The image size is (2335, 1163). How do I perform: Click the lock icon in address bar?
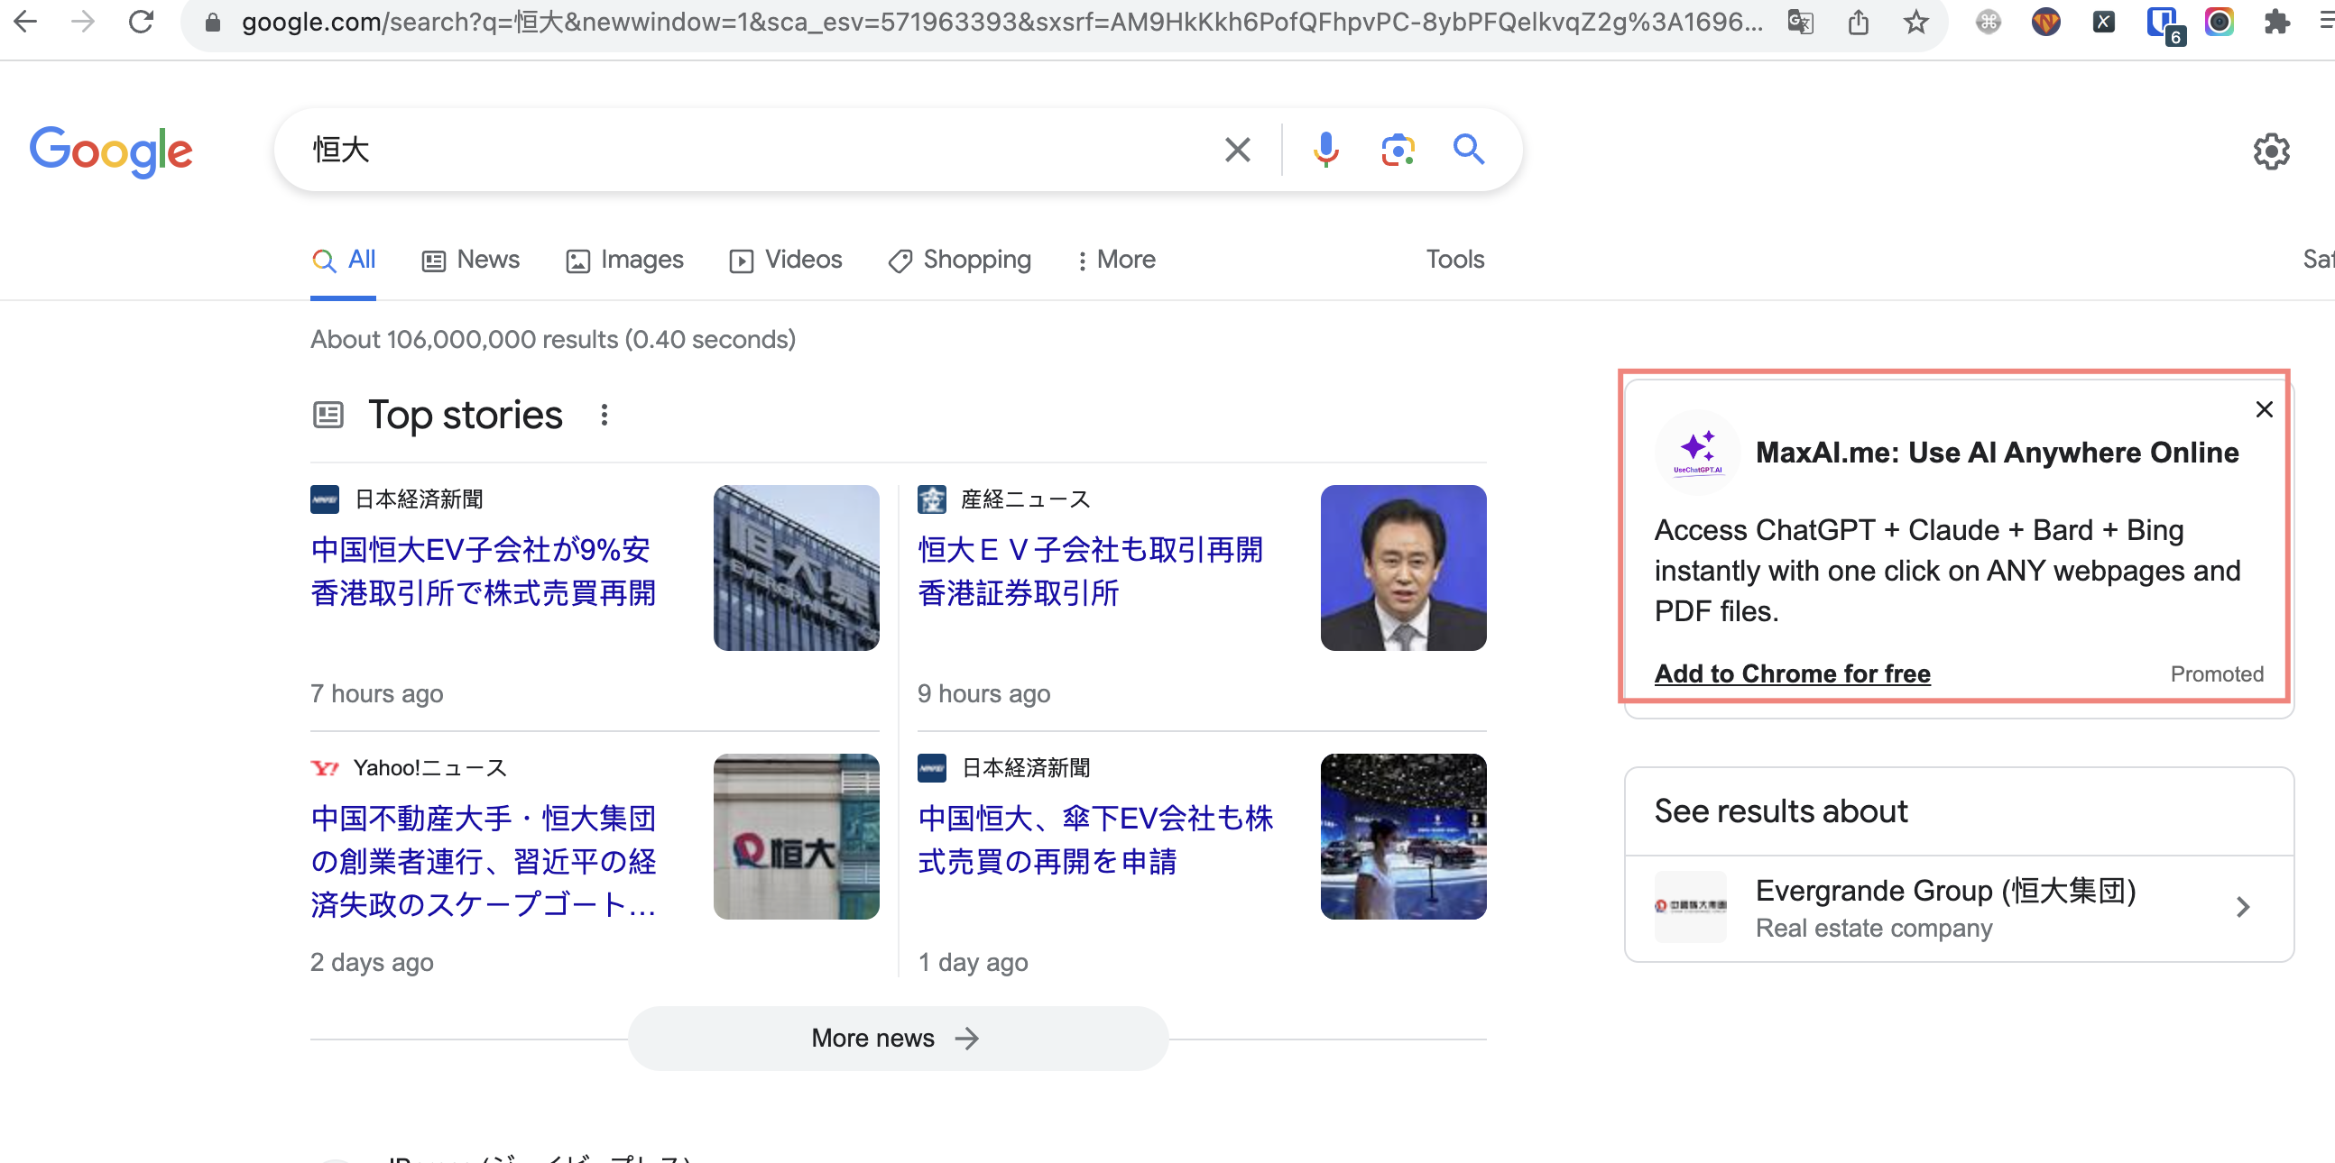pyautogui.click(x=212, y=22)
